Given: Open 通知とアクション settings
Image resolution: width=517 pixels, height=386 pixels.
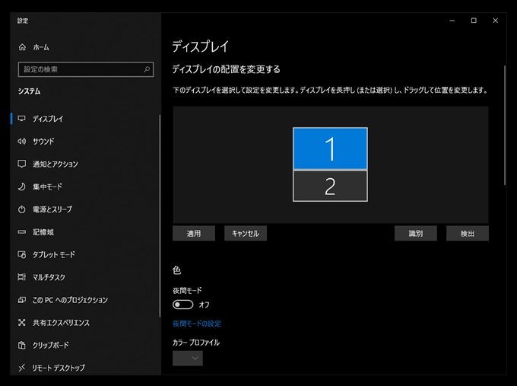Looking at the screenshot, I should pos(55,164).
